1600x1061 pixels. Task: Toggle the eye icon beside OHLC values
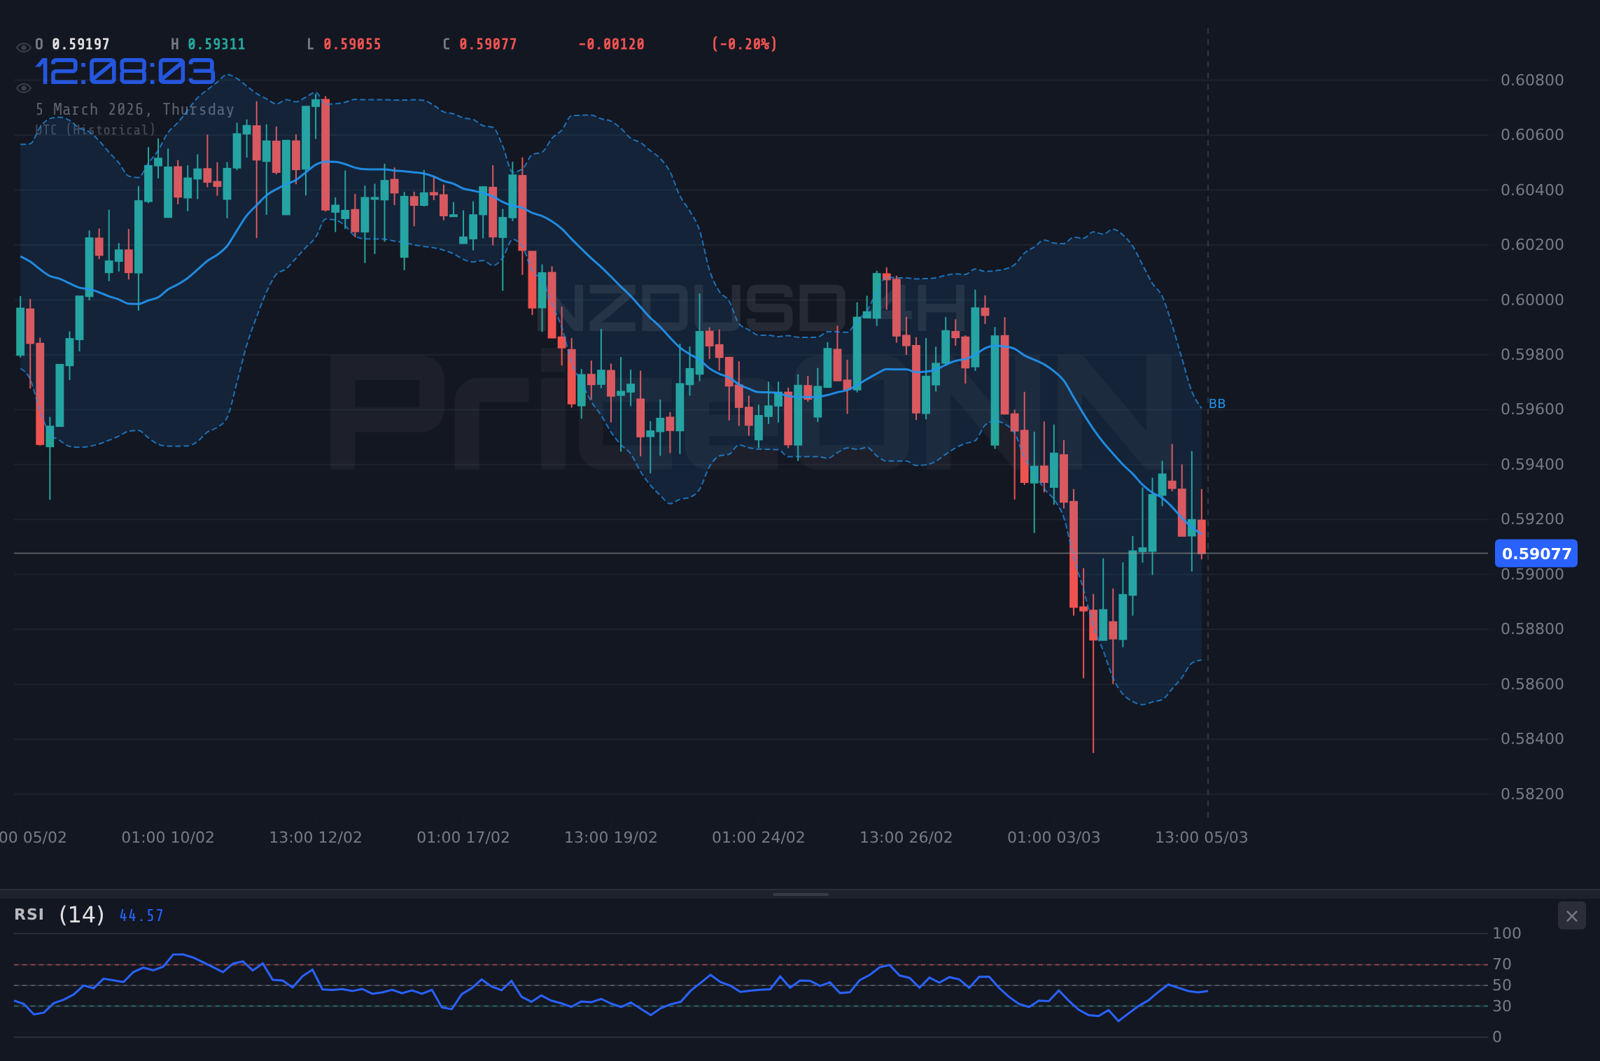click(x=23, y=48)
